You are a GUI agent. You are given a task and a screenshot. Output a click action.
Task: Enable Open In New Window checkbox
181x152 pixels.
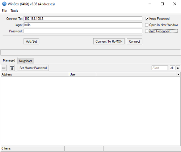pyautogui.click(x=147, y=25)
